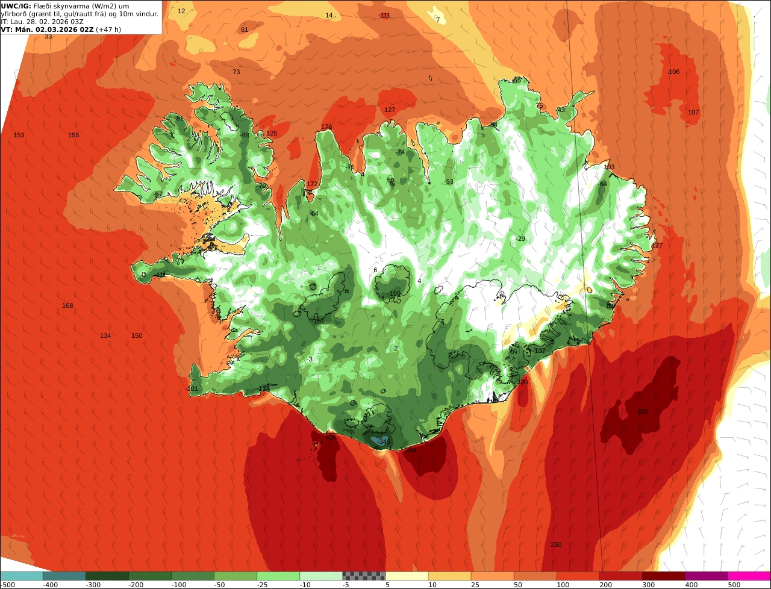Click the flux value -53 in the north

pyautogui.click(x=448, y=181)
